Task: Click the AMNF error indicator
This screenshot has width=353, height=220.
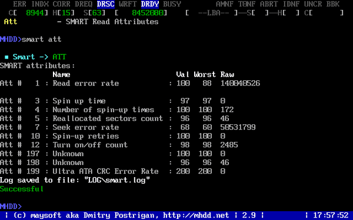Action: click(225, 4)
